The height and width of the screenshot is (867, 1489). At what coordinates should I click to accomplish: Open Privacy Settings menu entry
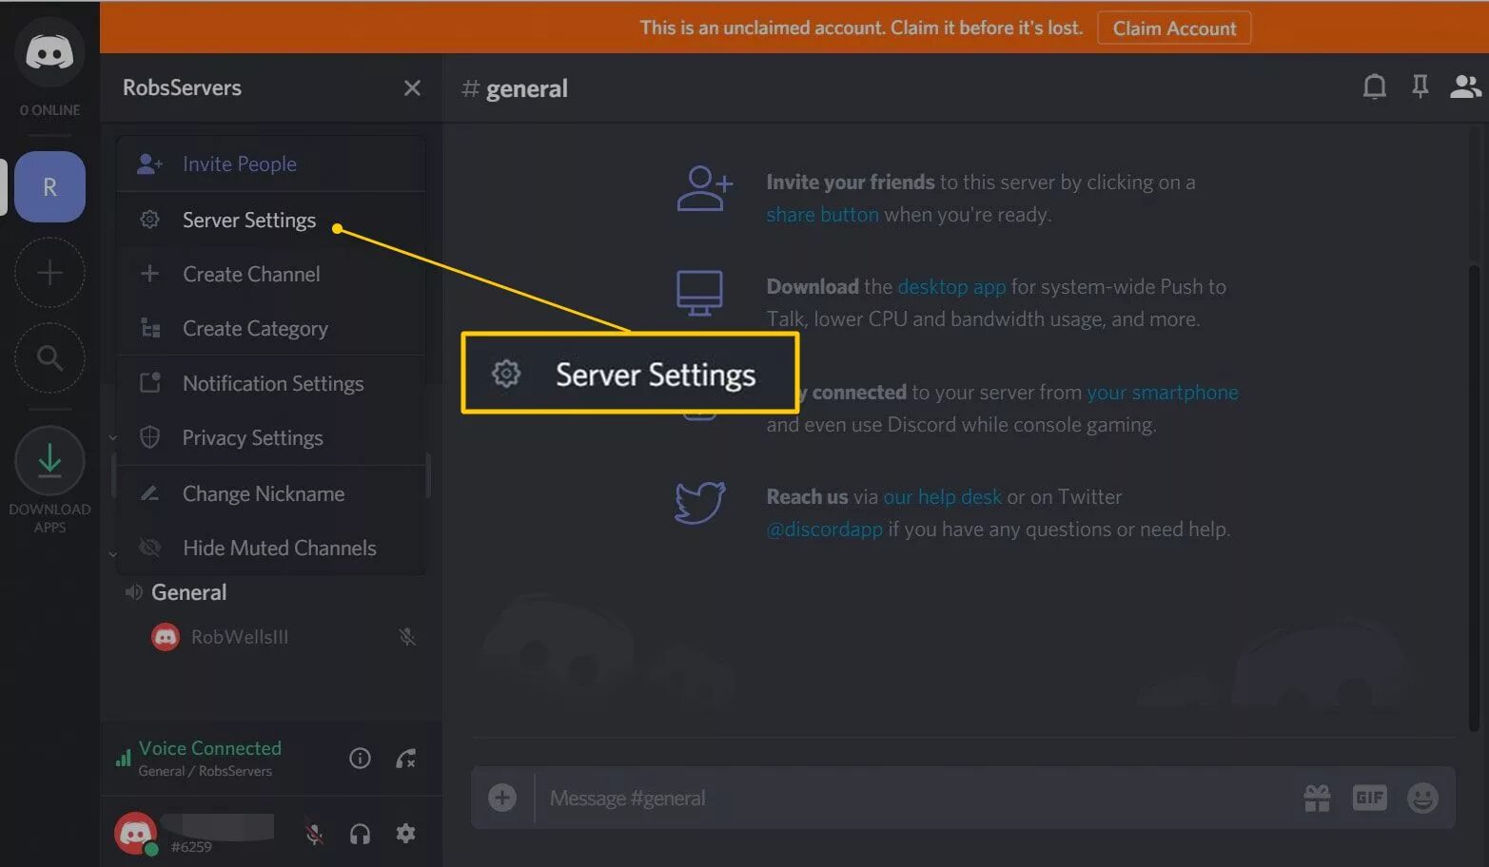[271, 437]
